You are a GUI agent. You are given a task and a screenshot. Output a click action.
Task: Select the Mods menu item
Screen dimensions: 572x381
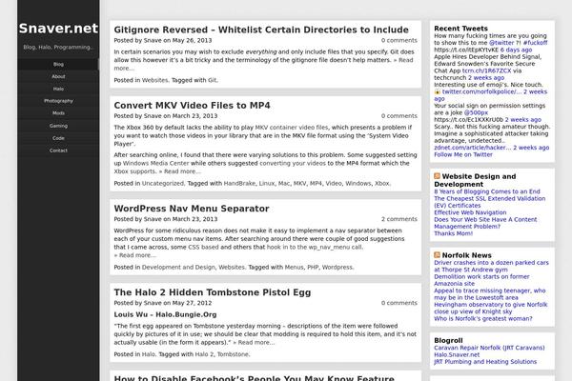[x=58, y=113]
